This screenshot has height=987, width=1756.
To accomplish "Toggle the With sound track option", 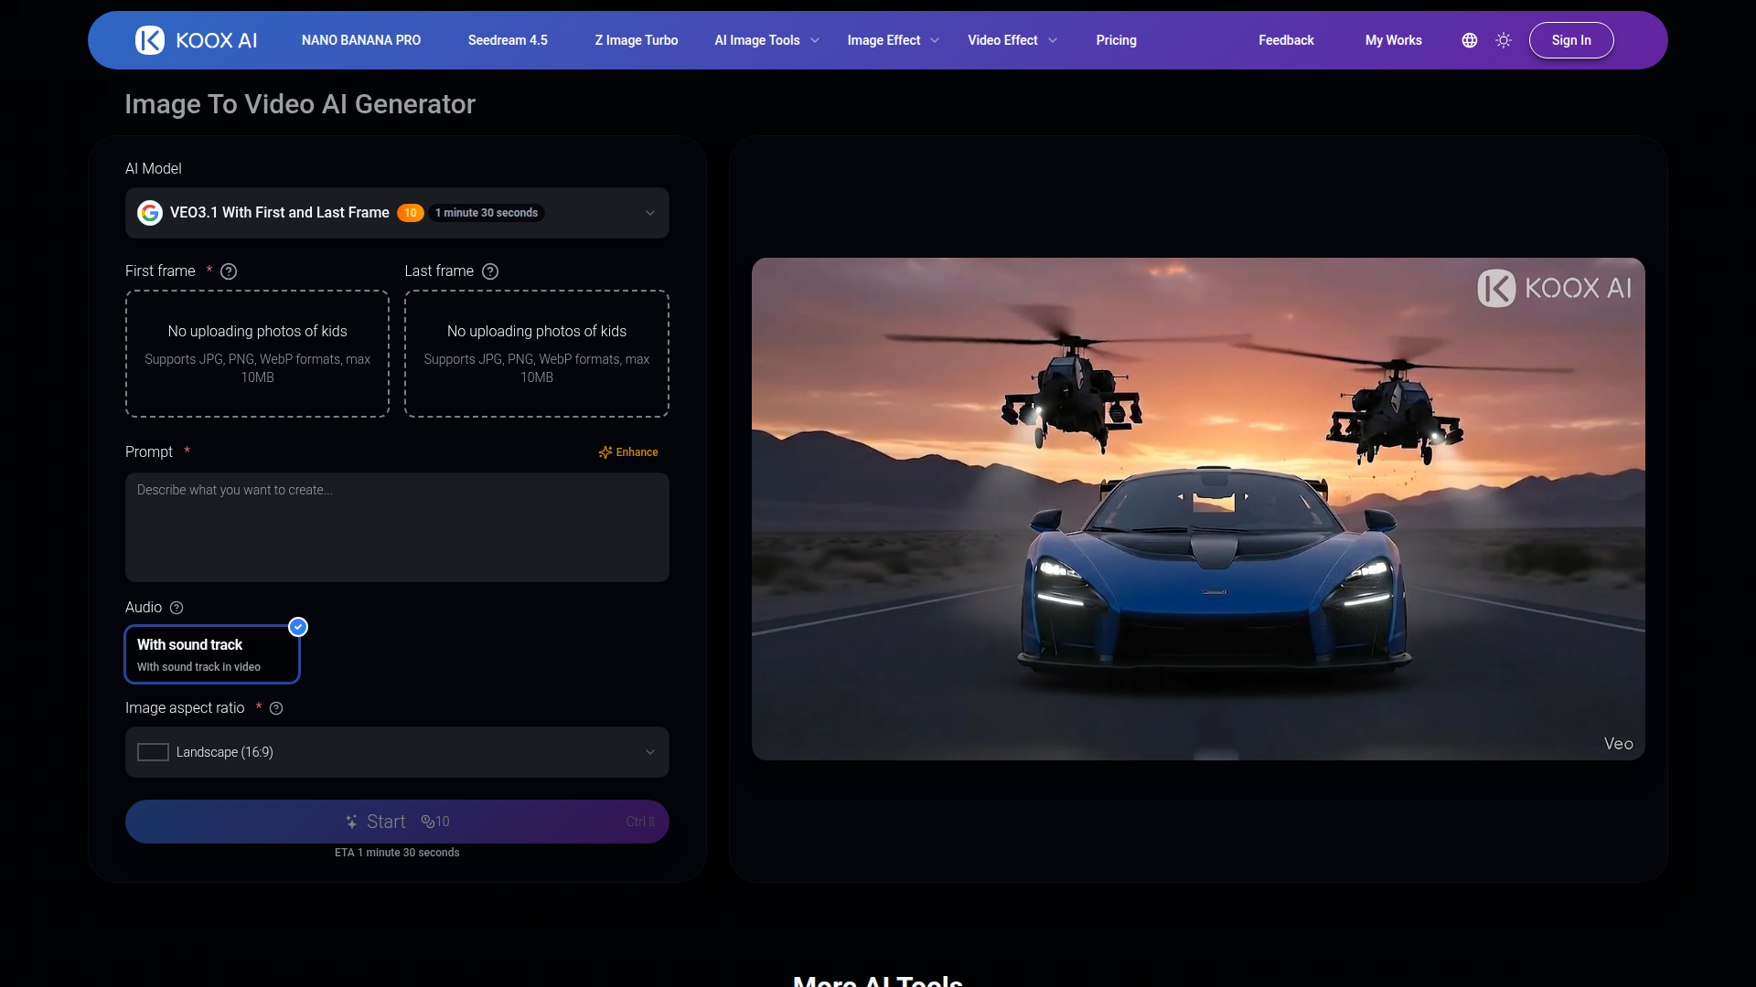I will [x=212, y=654].
